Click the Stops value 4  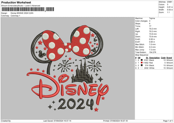pyautogui.click(x=150, y=24)
